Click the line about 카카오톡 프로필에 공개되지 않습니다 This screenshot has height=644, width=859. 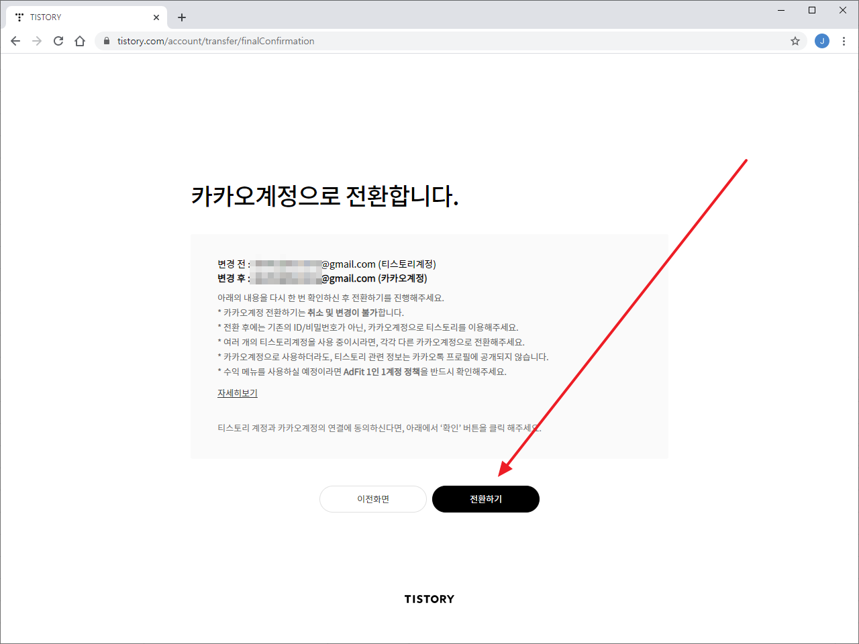(383, 357)
